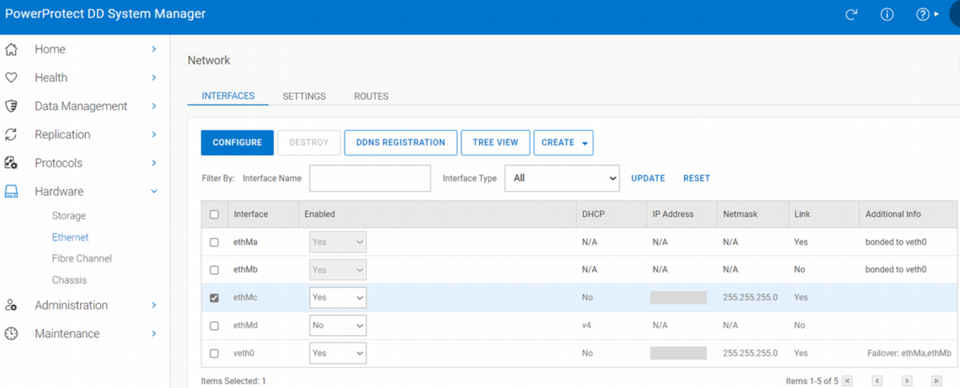Check the veth0 interface checkbox

point(214,354)
